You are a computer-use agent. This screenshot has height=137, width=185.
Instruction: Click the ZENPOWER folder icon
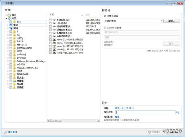tap(14, 74)
